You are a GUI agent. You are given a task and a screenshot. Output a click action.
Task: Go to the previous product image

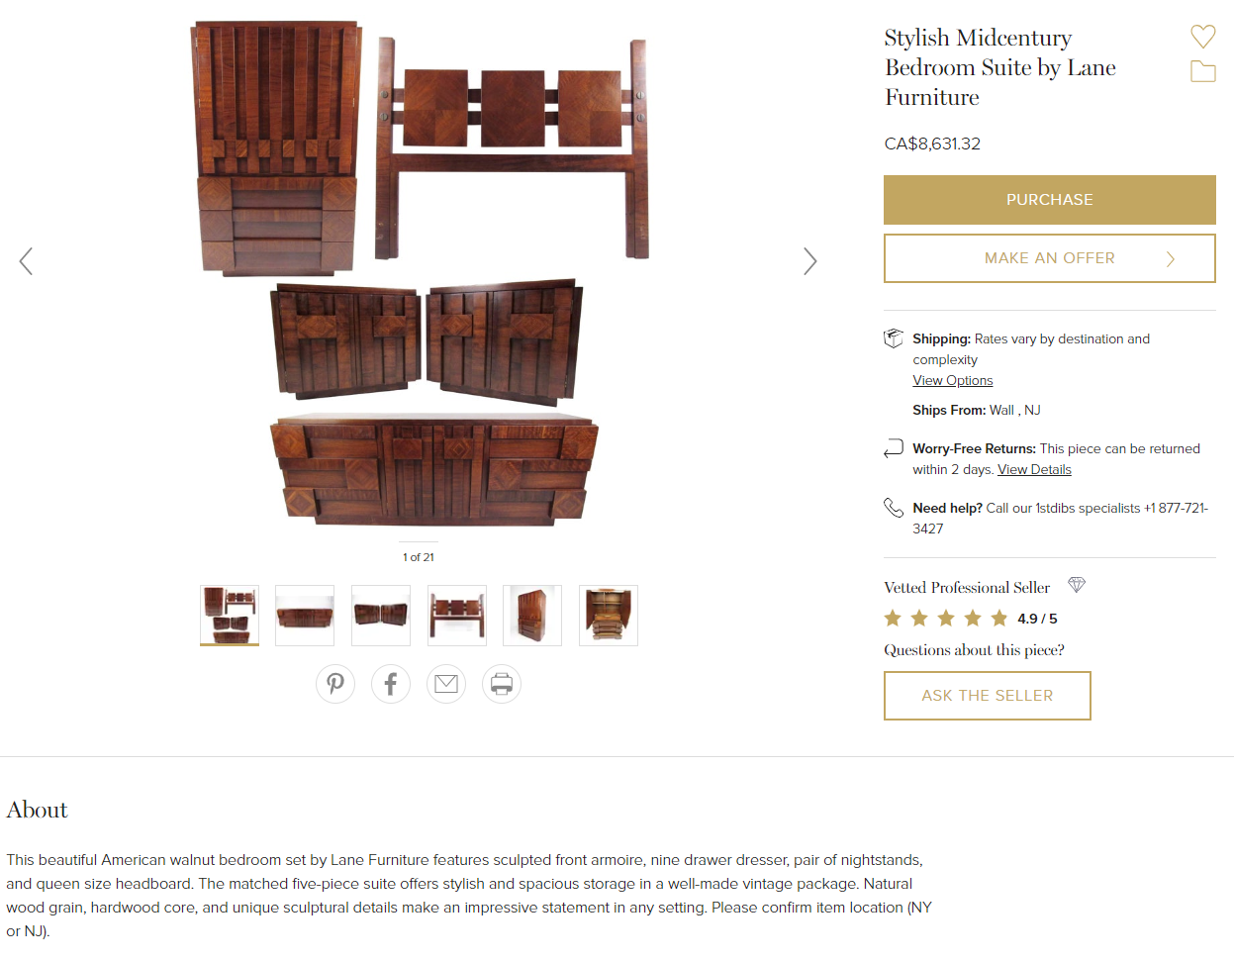pyautogui.click(x=27, y=261)
